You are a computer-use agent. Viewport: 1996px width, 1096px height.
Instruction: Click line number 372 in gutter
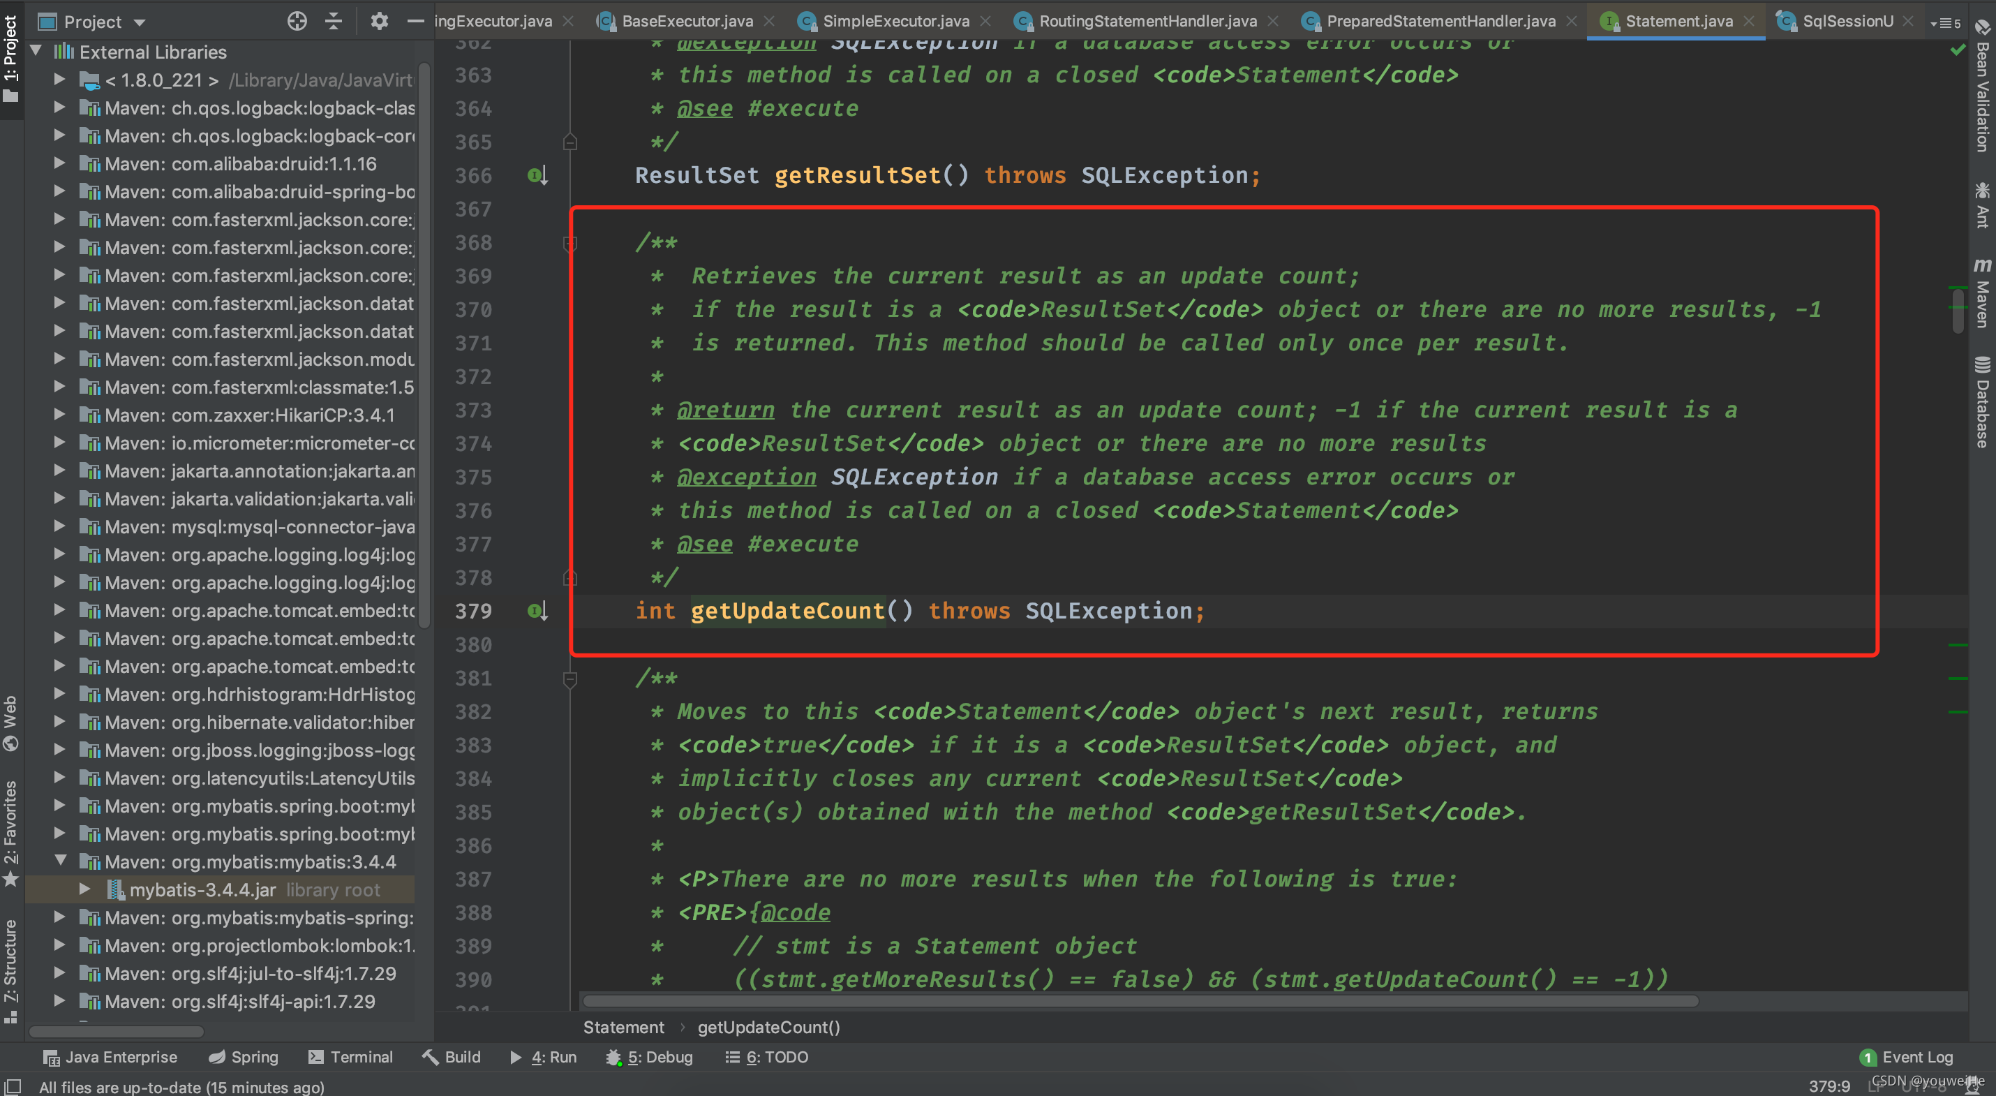[x=473, y=377]
